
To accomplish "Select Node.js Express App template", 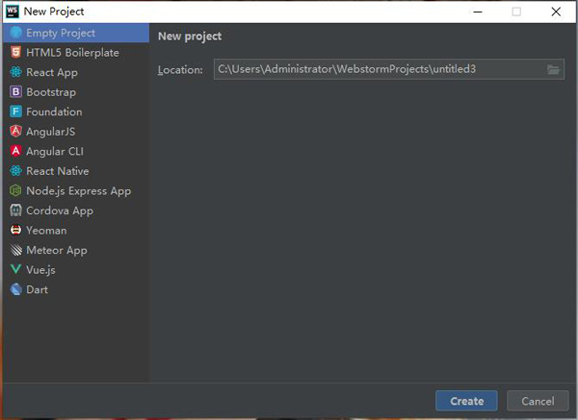I will pyautogui.click(x=76, y=190).
